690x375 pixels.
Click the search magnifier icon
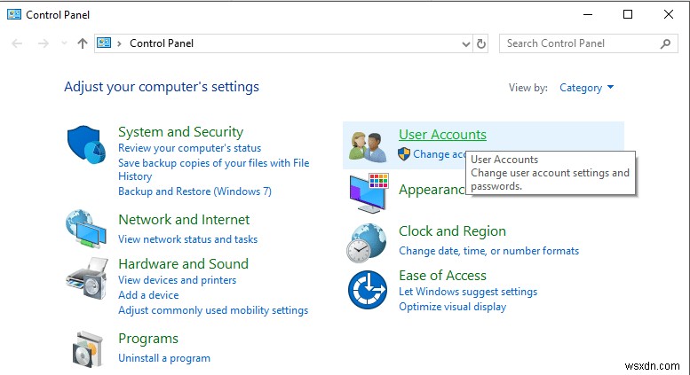click(x=665, y=43)
